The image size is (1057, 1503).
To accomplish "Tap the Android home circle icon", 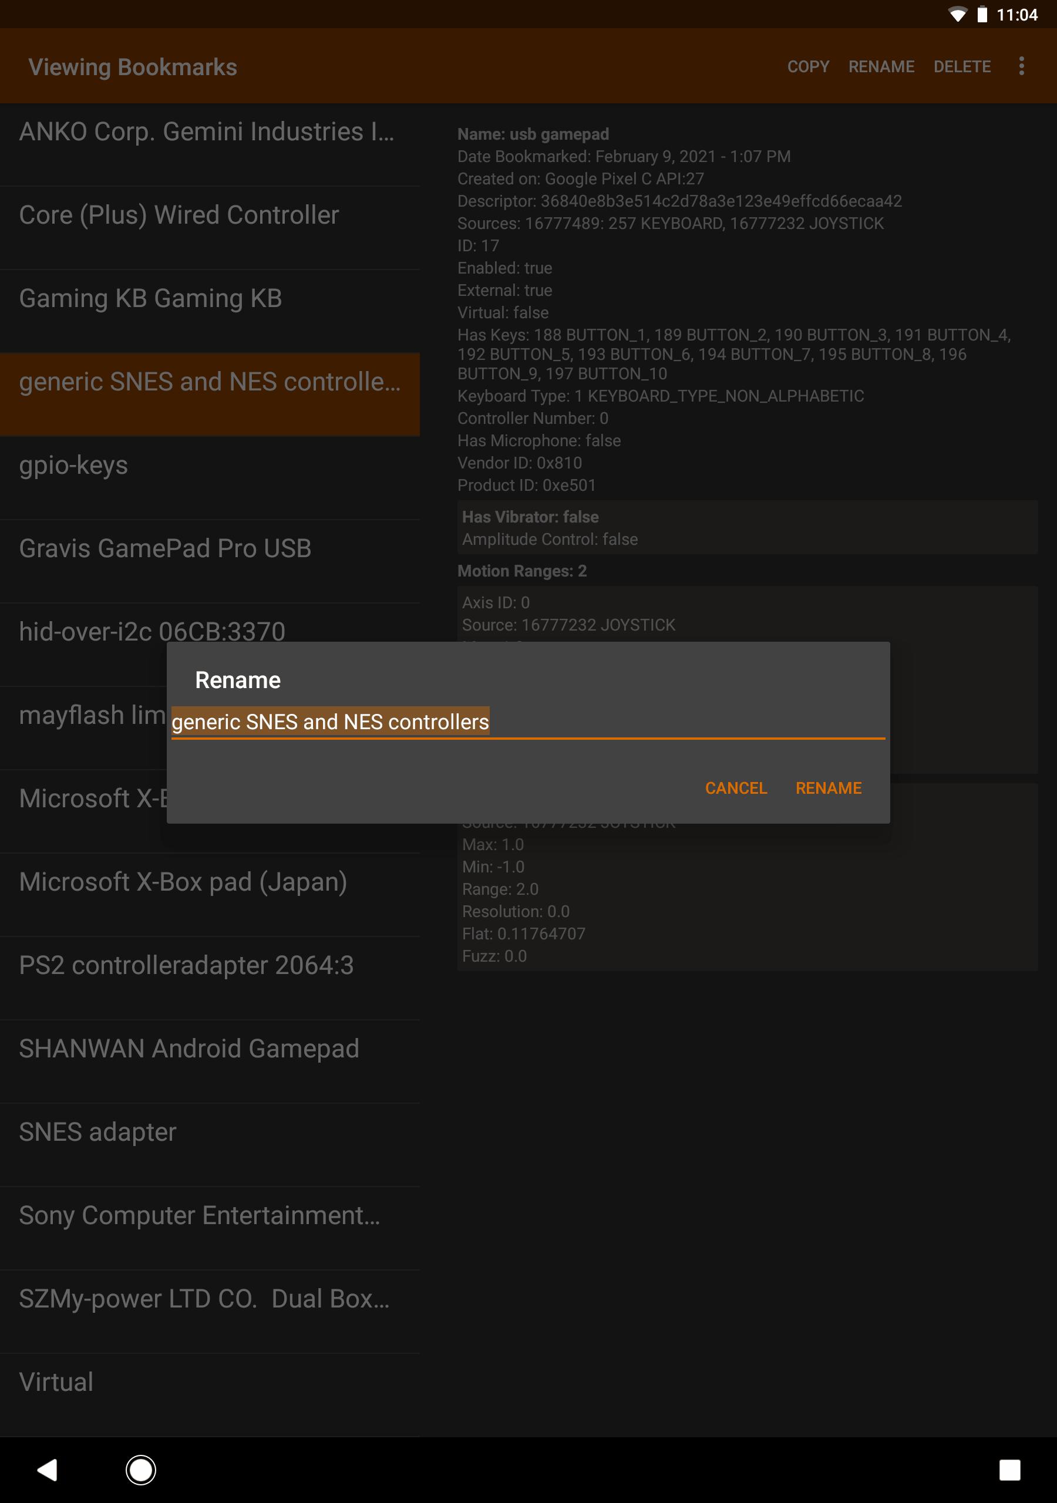I will 141,1470.
